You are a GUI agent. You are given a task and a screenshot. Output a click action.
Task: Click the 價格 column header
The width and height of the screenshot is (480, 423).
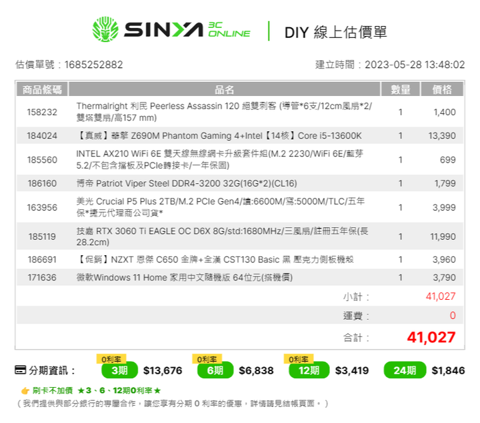pyautogui.click(x=442, y=89)
